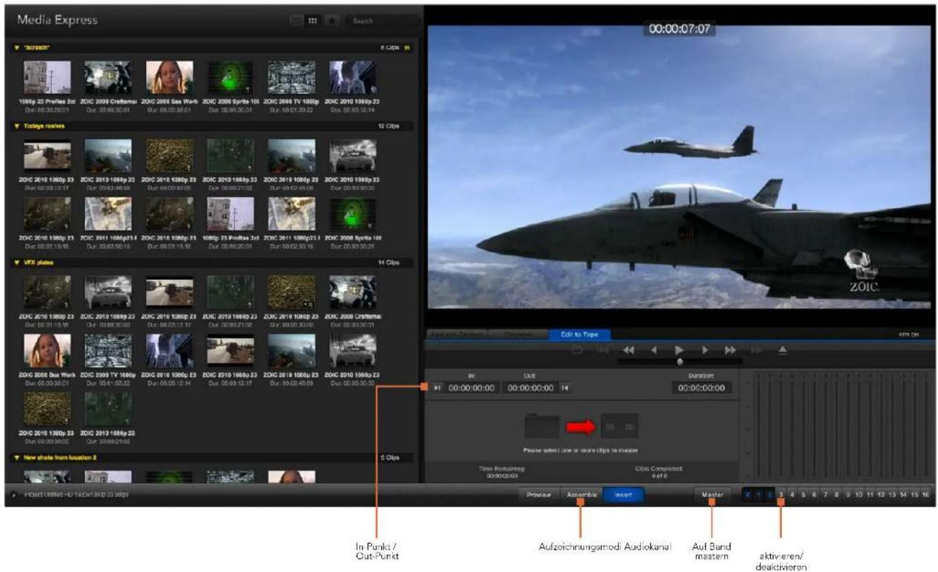Viewport: 938px width, 572px height.
Task: Jump to the end with the skip-forward button
Action: tap(757, 350)
